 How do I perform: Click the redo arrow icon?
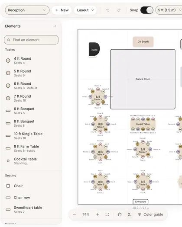coord(119,10)
